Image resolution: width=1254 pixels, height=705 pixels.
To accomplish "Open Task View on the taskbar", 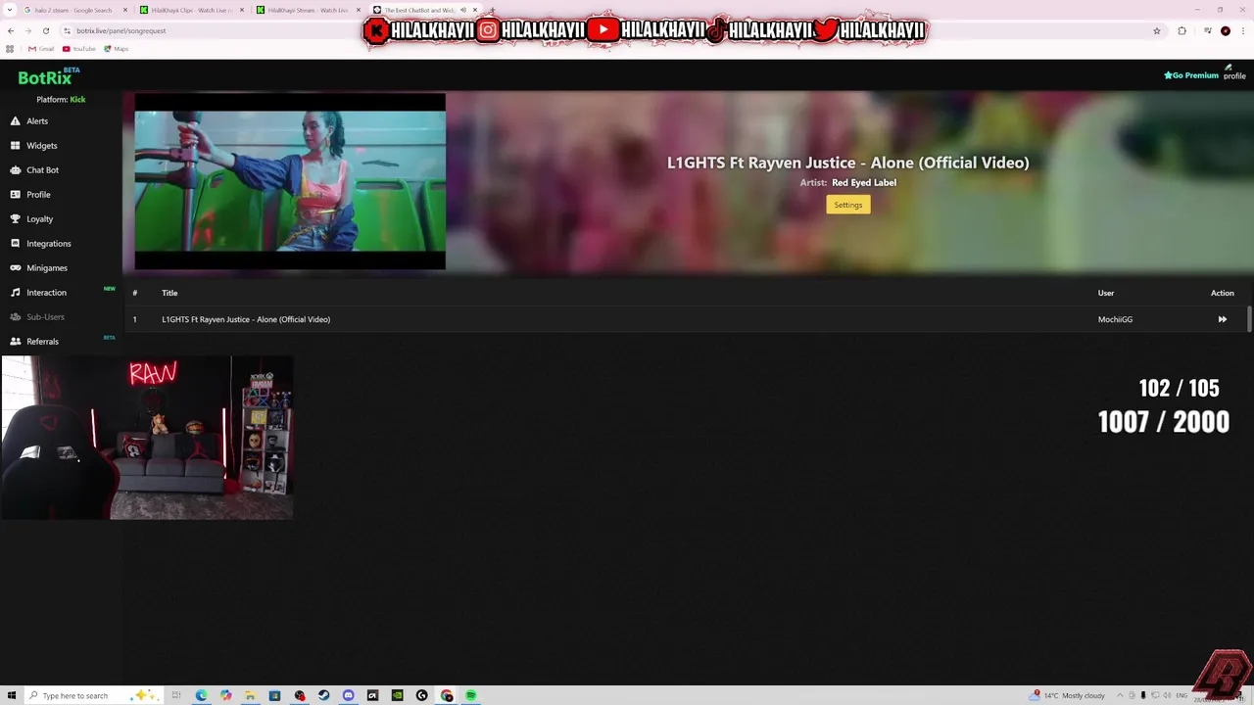I will pos(176,695).
